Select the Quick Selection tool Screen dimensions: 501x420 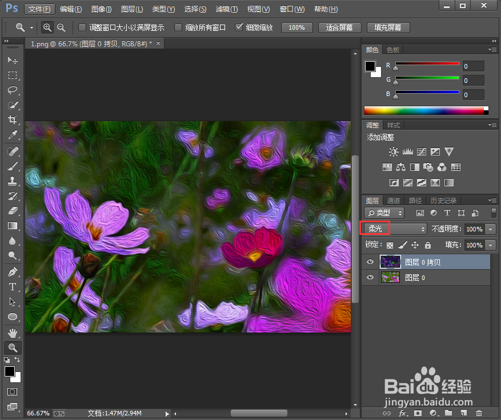coord(13,105)
